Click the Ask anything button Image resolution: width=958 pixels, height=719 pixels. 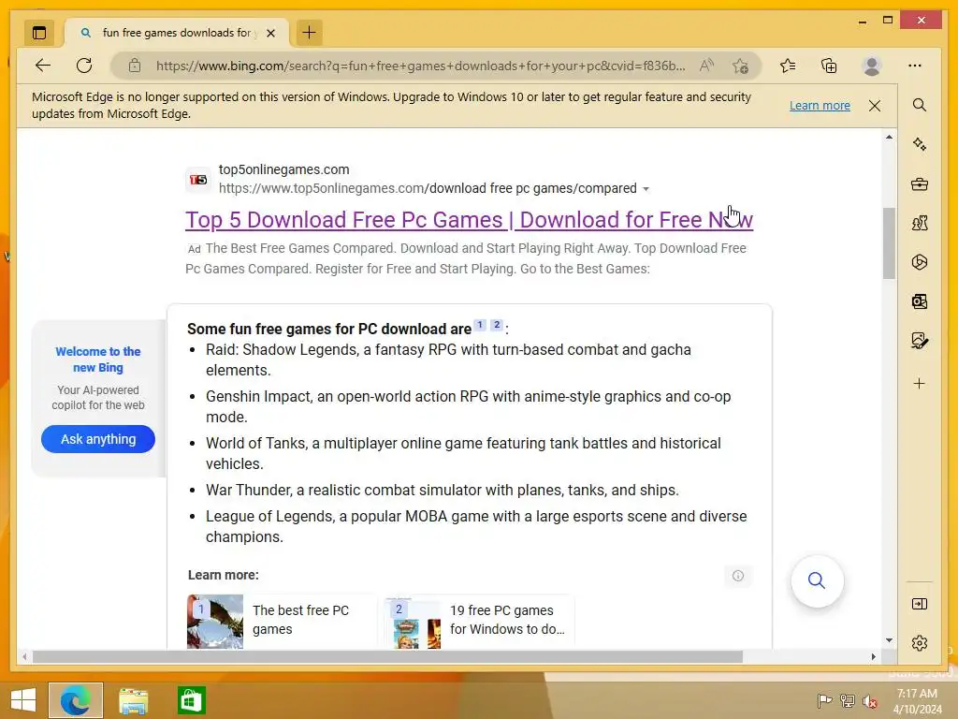[x=97, y=439]
